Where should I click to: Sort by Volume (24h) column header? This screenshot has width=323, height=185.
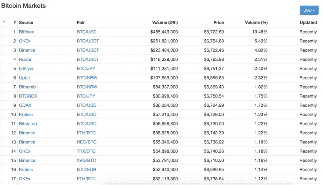(165, 23)
